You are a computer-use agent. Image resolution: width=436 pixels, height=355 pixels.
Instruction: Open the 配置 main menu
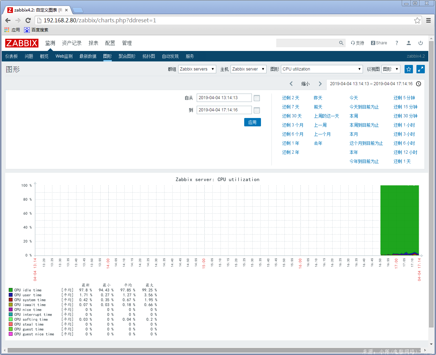110,43
